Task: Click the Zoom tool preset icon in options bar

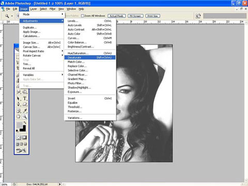Action: coord(7,16)
